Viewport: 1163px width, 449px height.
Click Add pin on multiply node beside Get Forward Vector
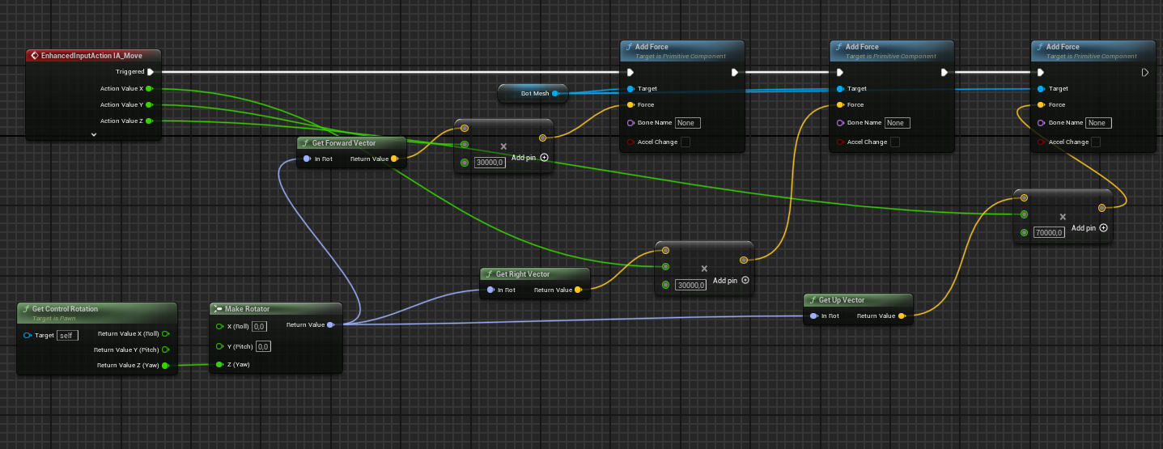[x=530, y=158]
